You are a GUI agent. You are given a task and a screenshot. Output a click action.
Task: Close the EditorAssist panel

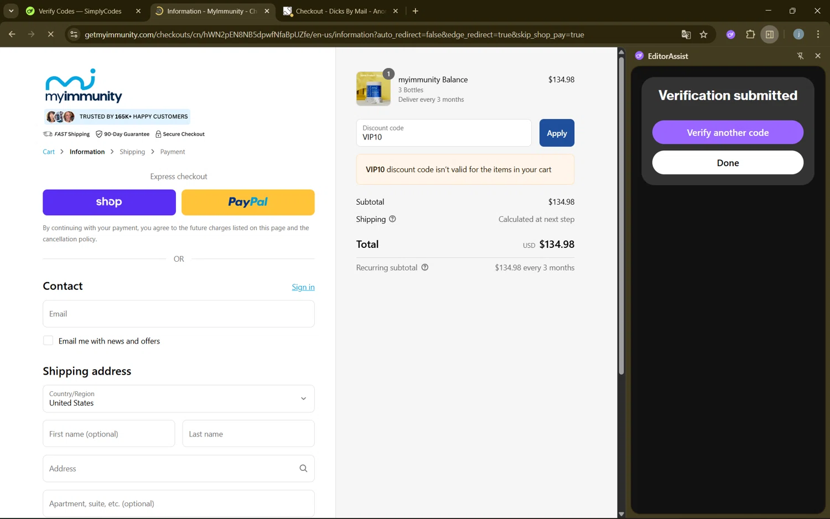point(818,56)
